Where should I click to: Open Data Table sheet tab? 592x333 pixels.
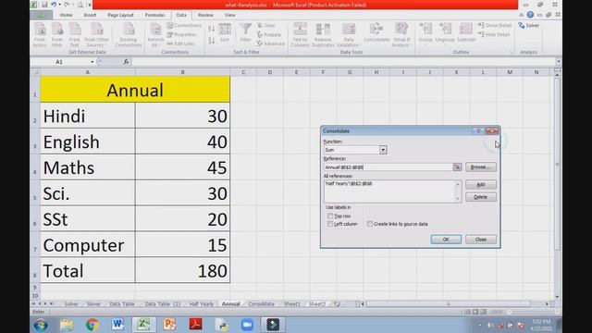tap(122, 304)
